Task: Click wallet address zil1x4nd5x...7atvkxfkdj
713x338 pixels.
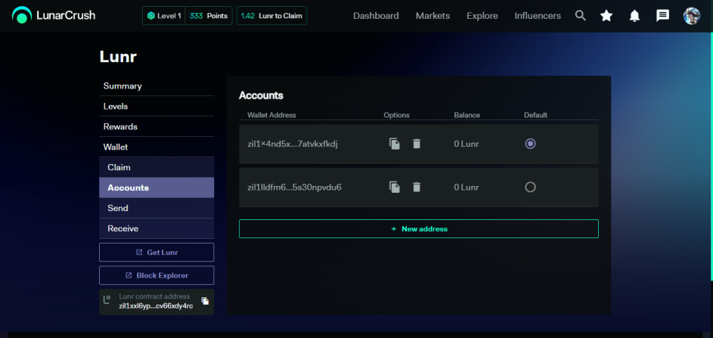Action: point(293,144)
